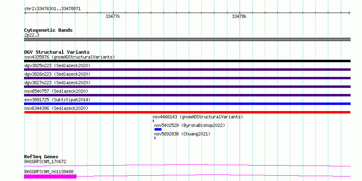This screenshot has width=362, height=181.
Task: Open the esv3891725 (Suktitipat2014) label
Action: [57, 100]
